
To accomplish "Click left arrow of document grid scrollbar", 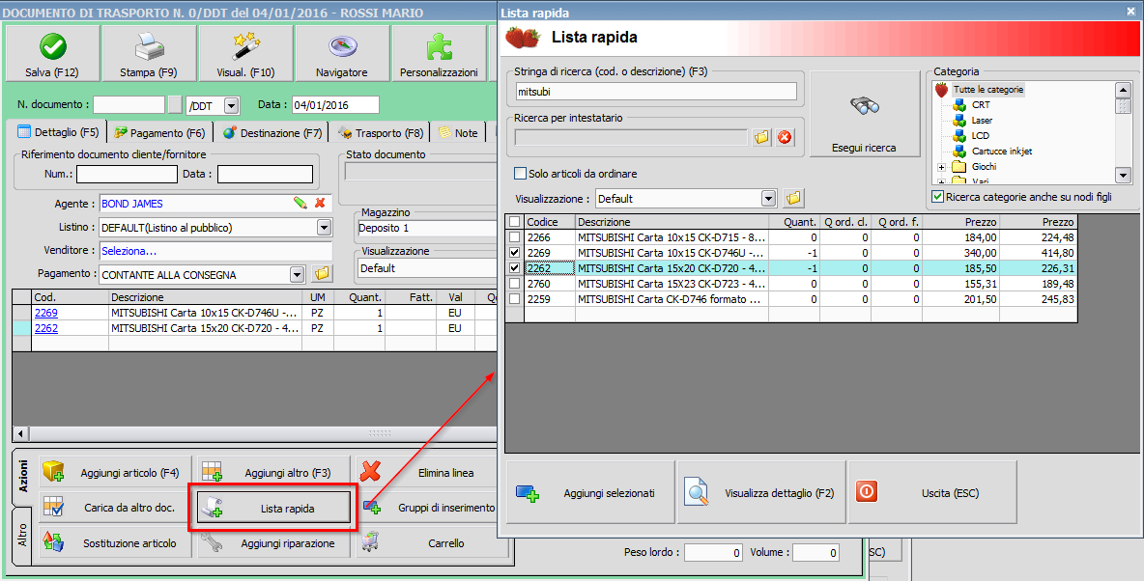I will [19, 433].
